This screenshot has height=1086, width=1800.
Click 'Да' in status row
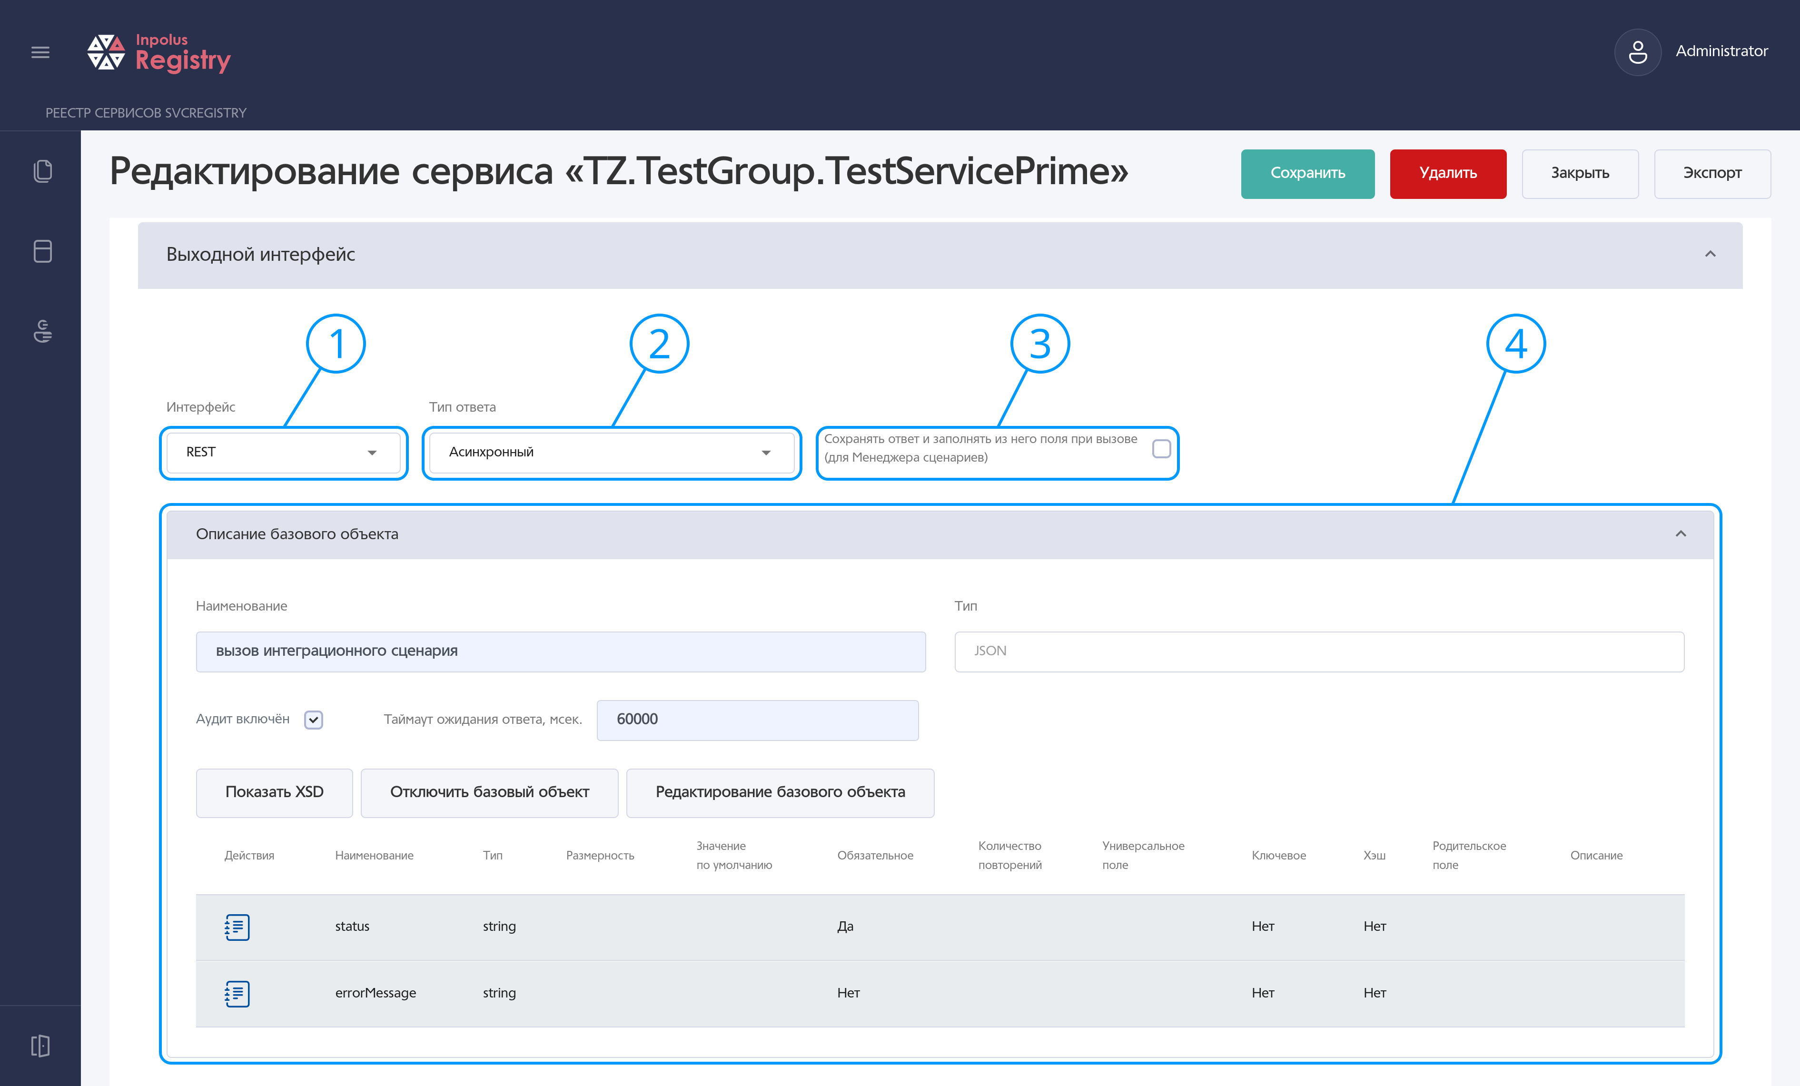click(x=845, y=926)
